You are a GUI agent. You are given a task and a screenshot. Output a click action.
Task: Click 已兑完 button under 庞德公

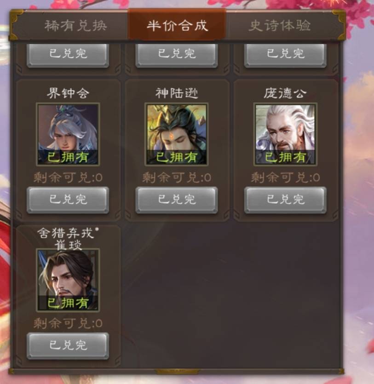285,200
